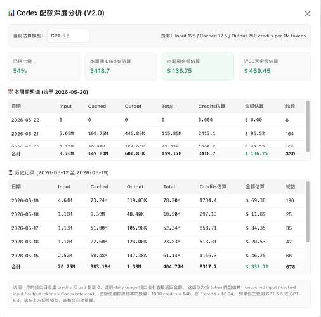Image resolution: width=321 pixels, height=317 pixels.
Task: Click the calendar icon beside 本周期明细
Action: [10, 92]
